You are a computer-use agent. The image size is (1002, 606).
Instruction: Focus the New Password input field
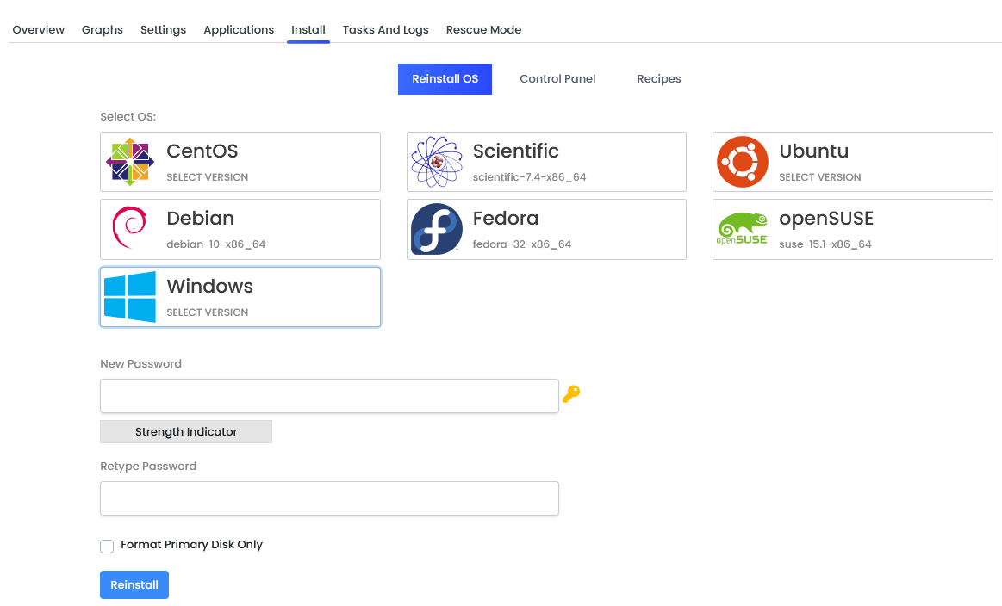[x=329, y=396]
